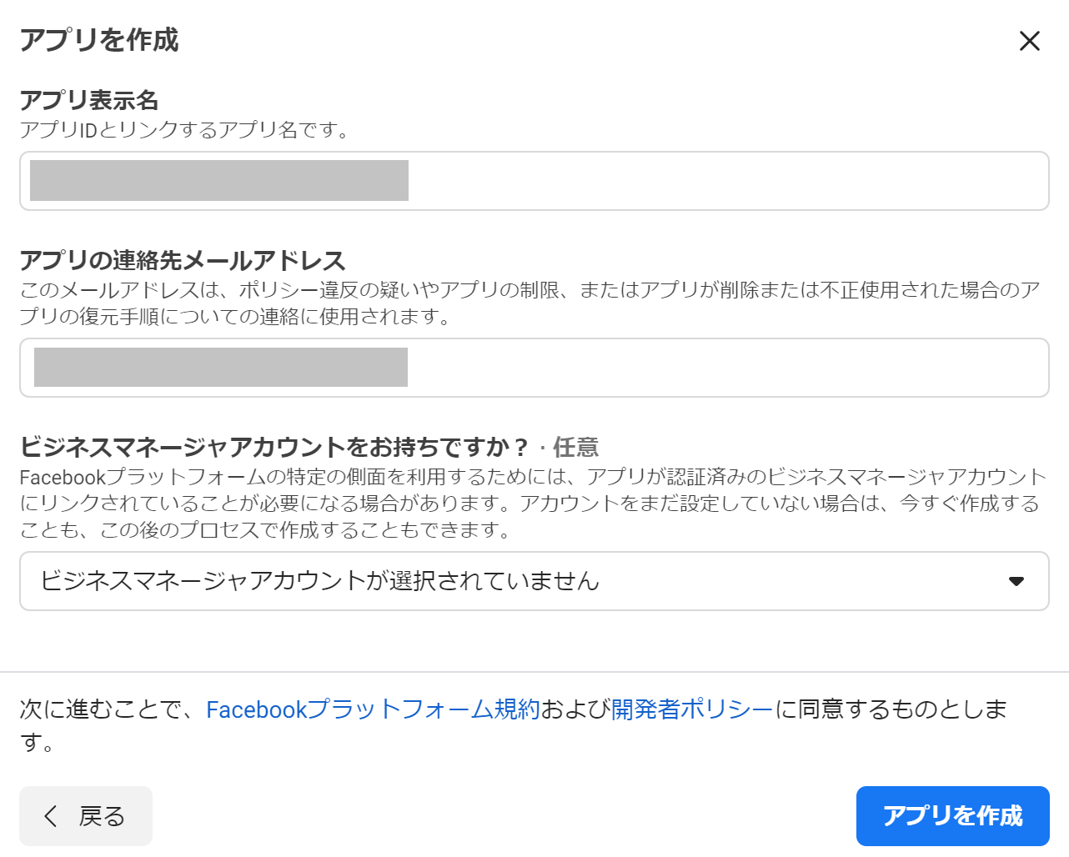Image resolution: width=1069 pixels, height=857 pixels.
Task: Click the アプリを作成 dialog title
Action: click(99, 40)
